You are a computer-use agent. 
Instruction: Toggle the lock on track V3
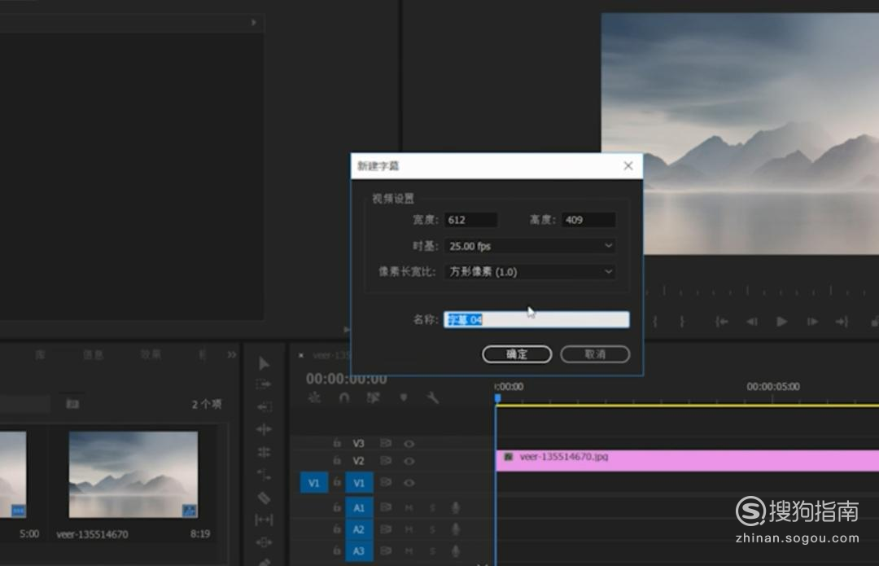(337, 443)
